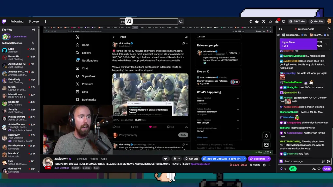Play the embedded X post video

click(x=150, y=95)
